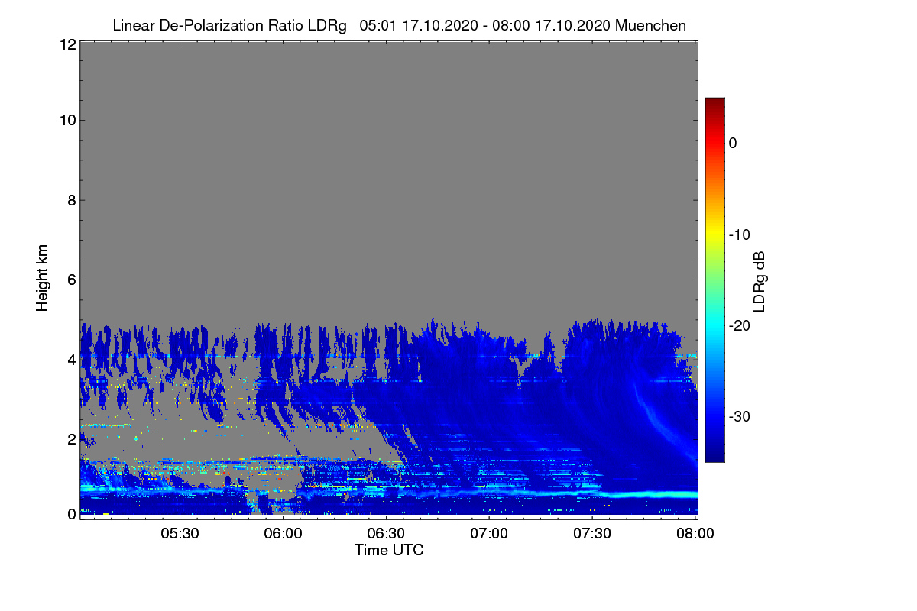The image size is (917, 611).
Task: Click the 'Muenchen' location label in title
Action: (x=650, y=25)
